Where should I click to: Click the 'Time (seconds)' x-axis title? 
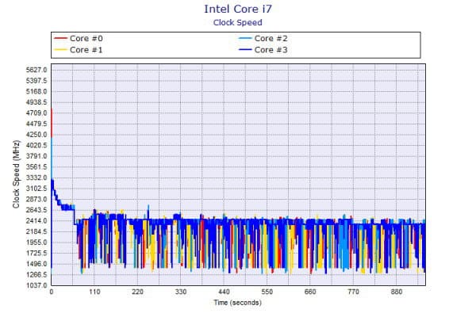[x=237, y=303]
